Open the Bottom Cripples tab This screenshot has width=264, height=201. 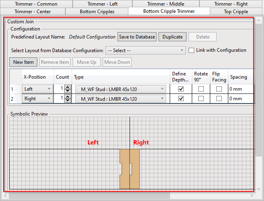[97, 12]
